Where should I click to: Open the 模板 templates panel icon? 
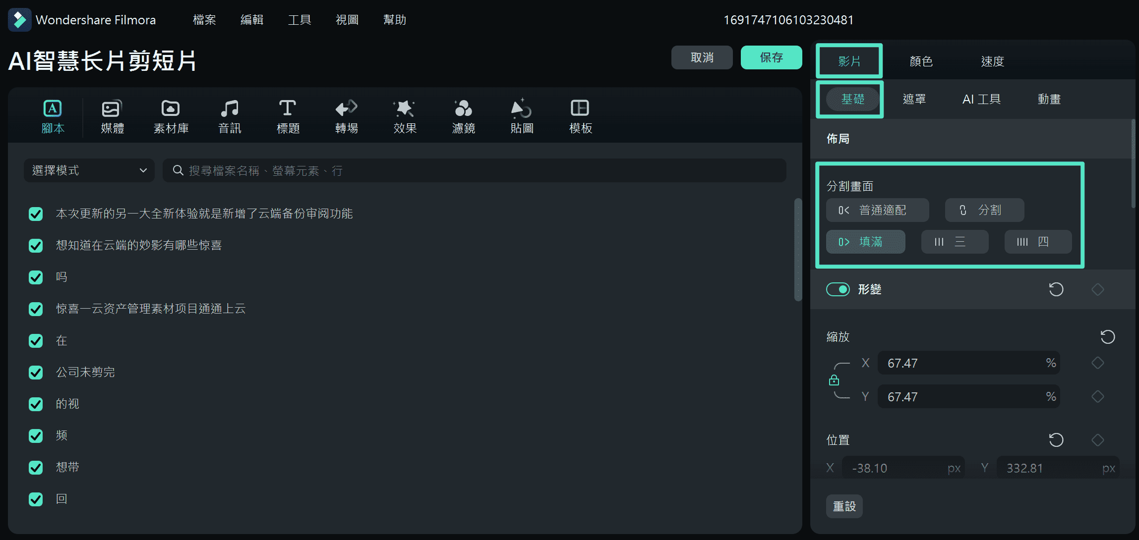580,108
